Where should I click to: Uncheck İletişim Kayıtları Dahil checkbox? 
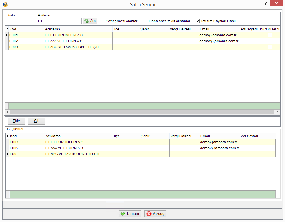(x=198, y=21)
